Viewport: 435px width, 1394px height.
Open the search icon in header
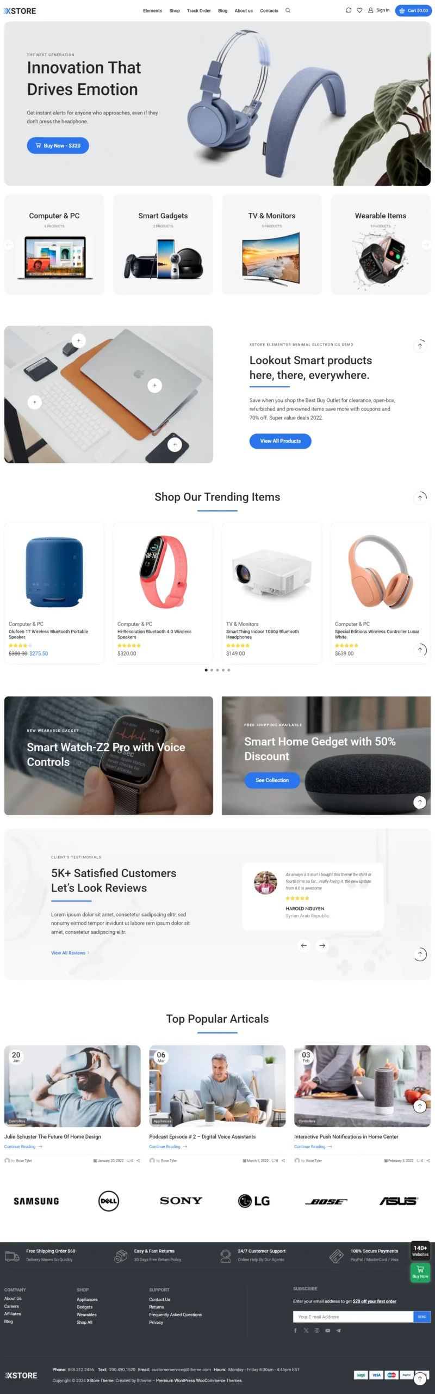pos(288,10)
